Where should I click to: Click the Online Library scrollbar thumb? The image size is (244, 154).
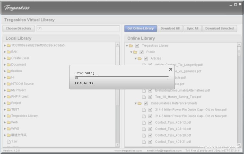pos(239,51)
